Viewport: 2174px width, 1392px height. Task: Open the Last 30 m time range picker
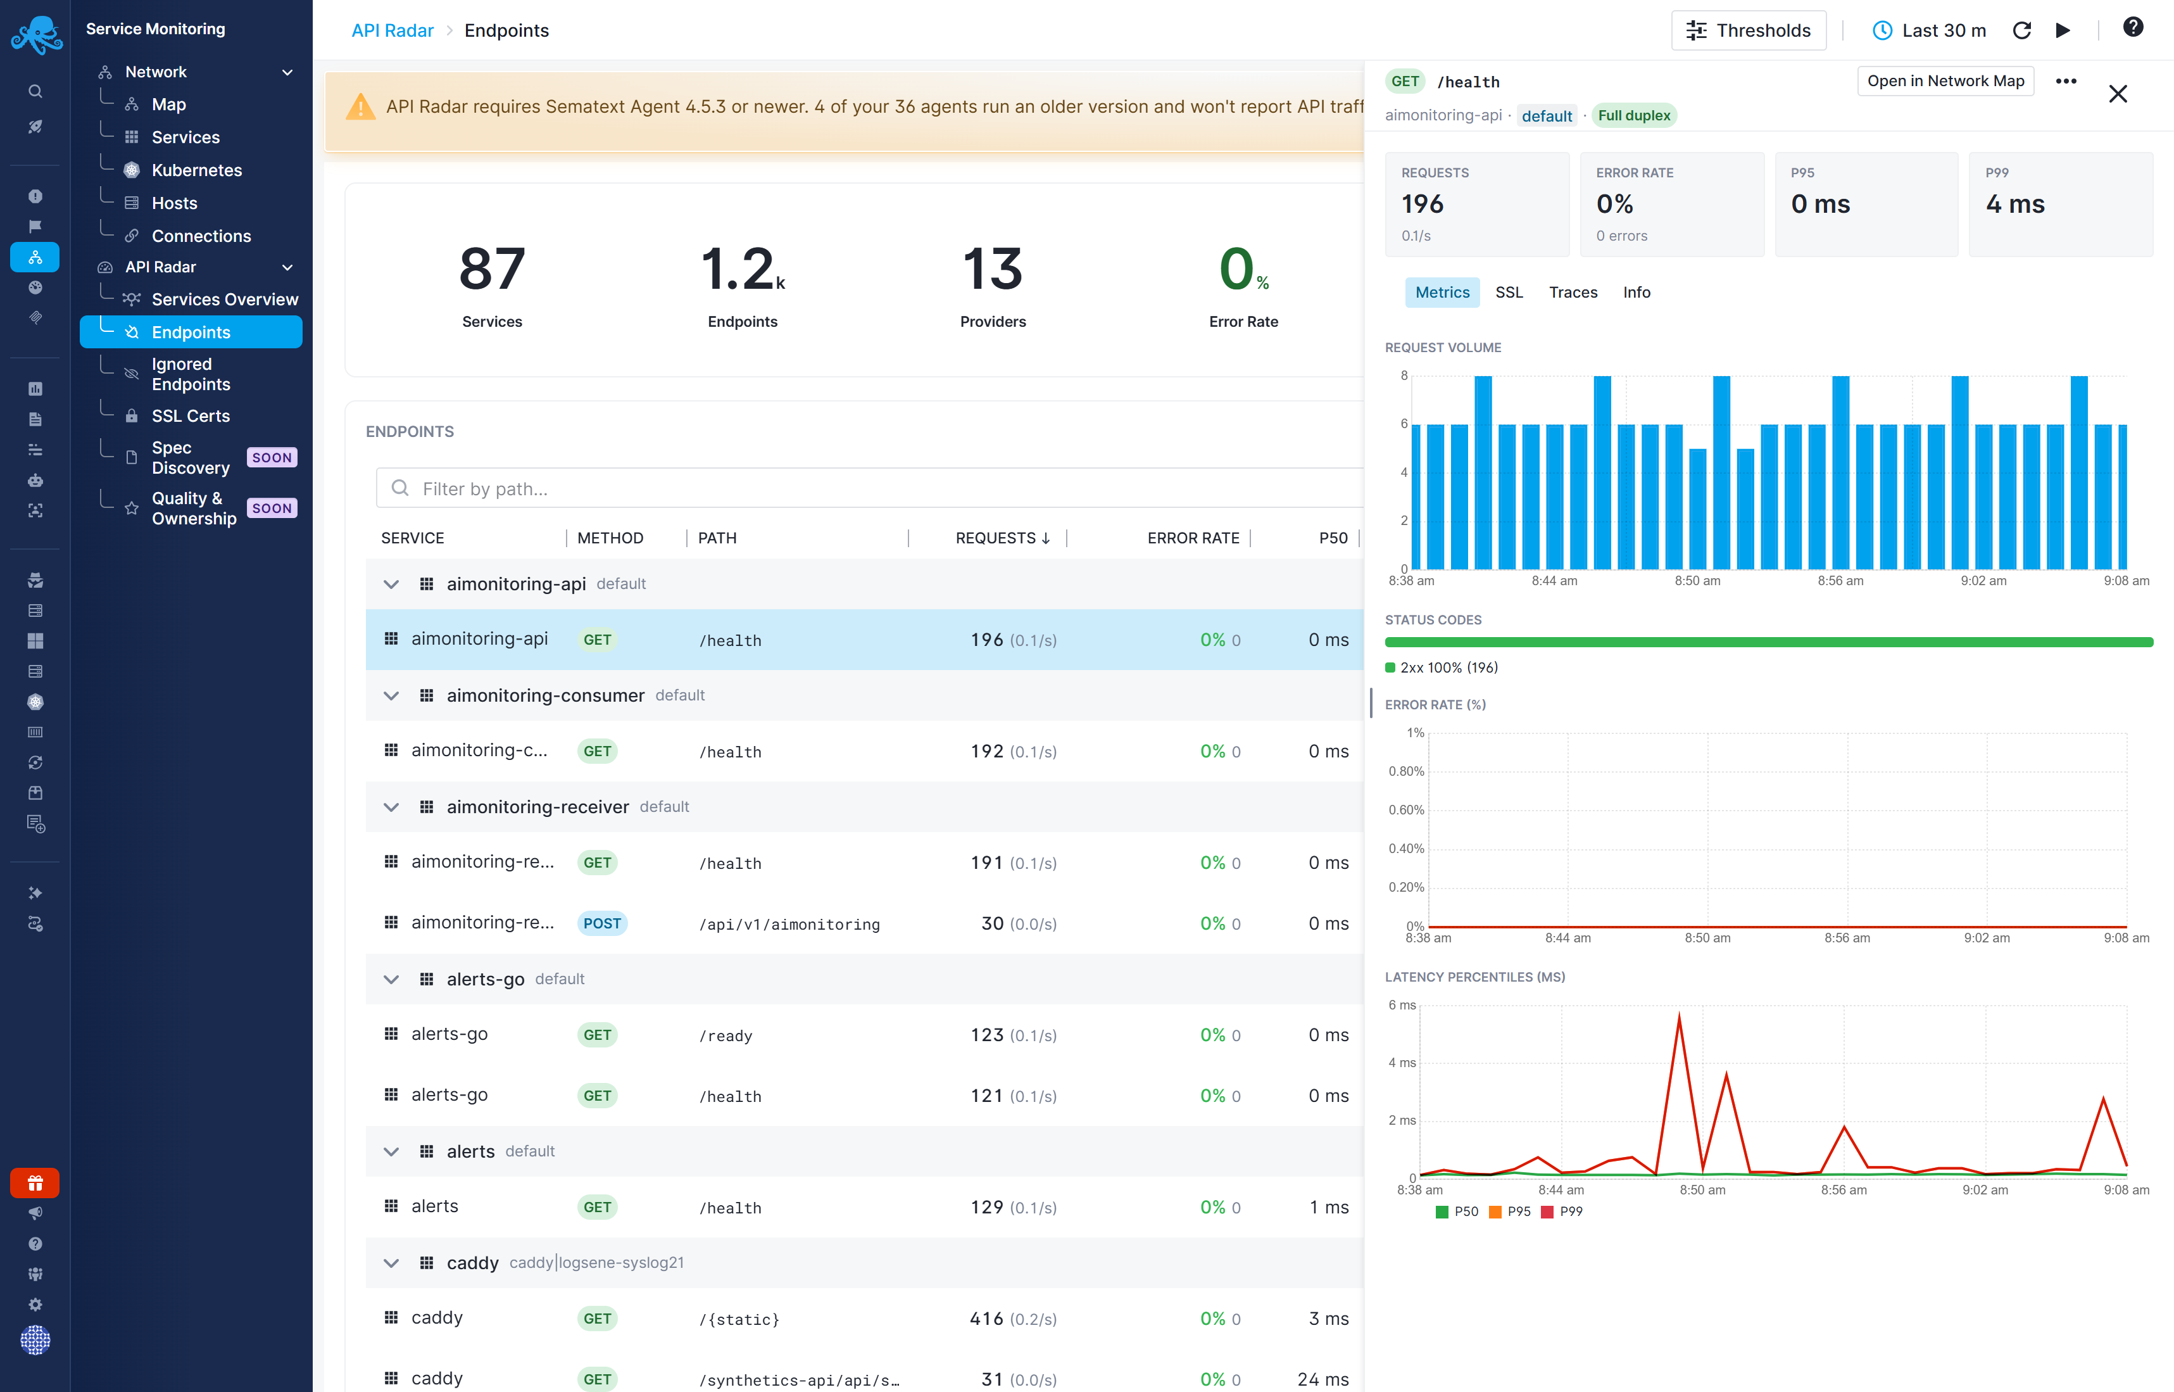tap(1928, 31)
